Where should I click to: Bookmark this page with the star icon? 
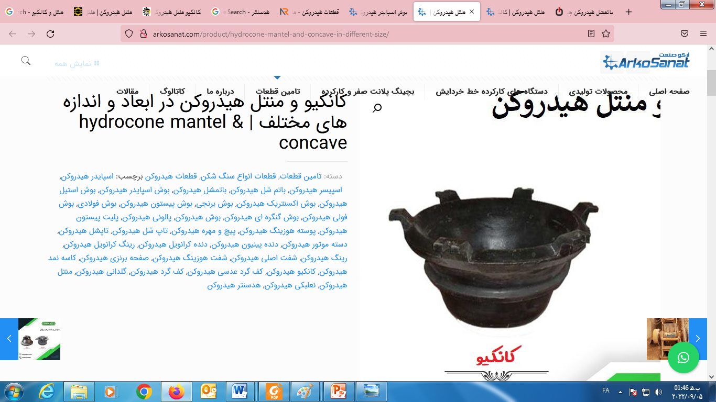(x=606, y=34)
